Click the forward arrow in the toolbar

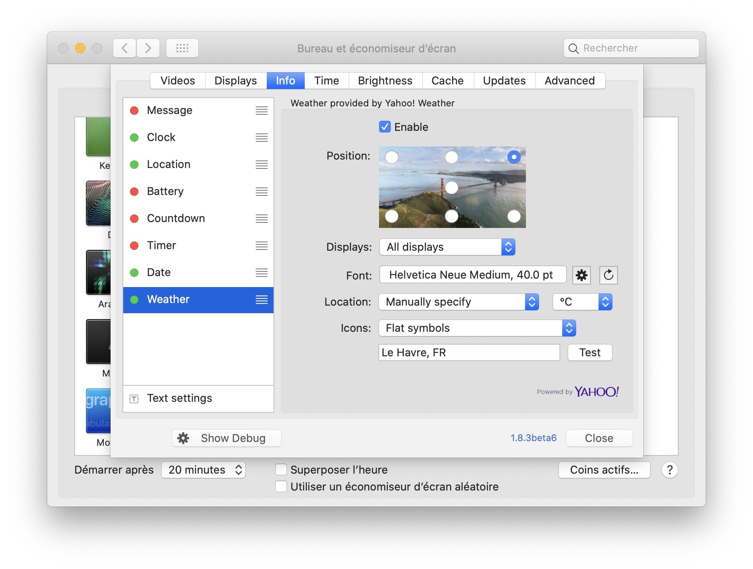[x=148, y=48]
